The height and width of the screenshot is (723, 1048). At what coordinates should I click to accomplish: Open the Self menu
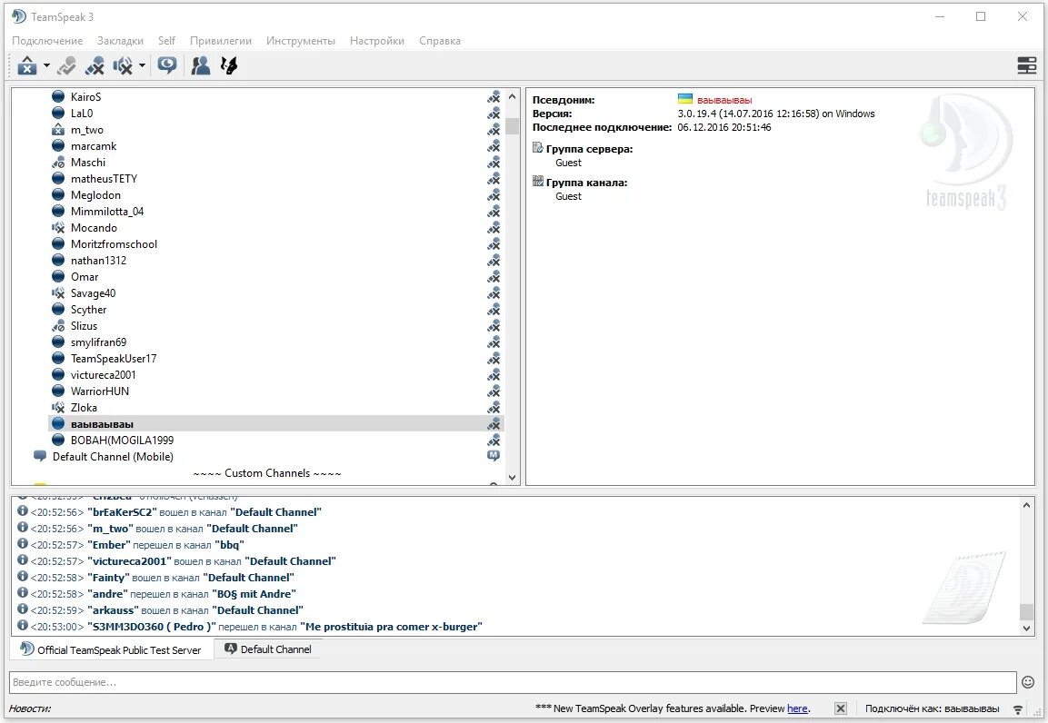point(166,41)
